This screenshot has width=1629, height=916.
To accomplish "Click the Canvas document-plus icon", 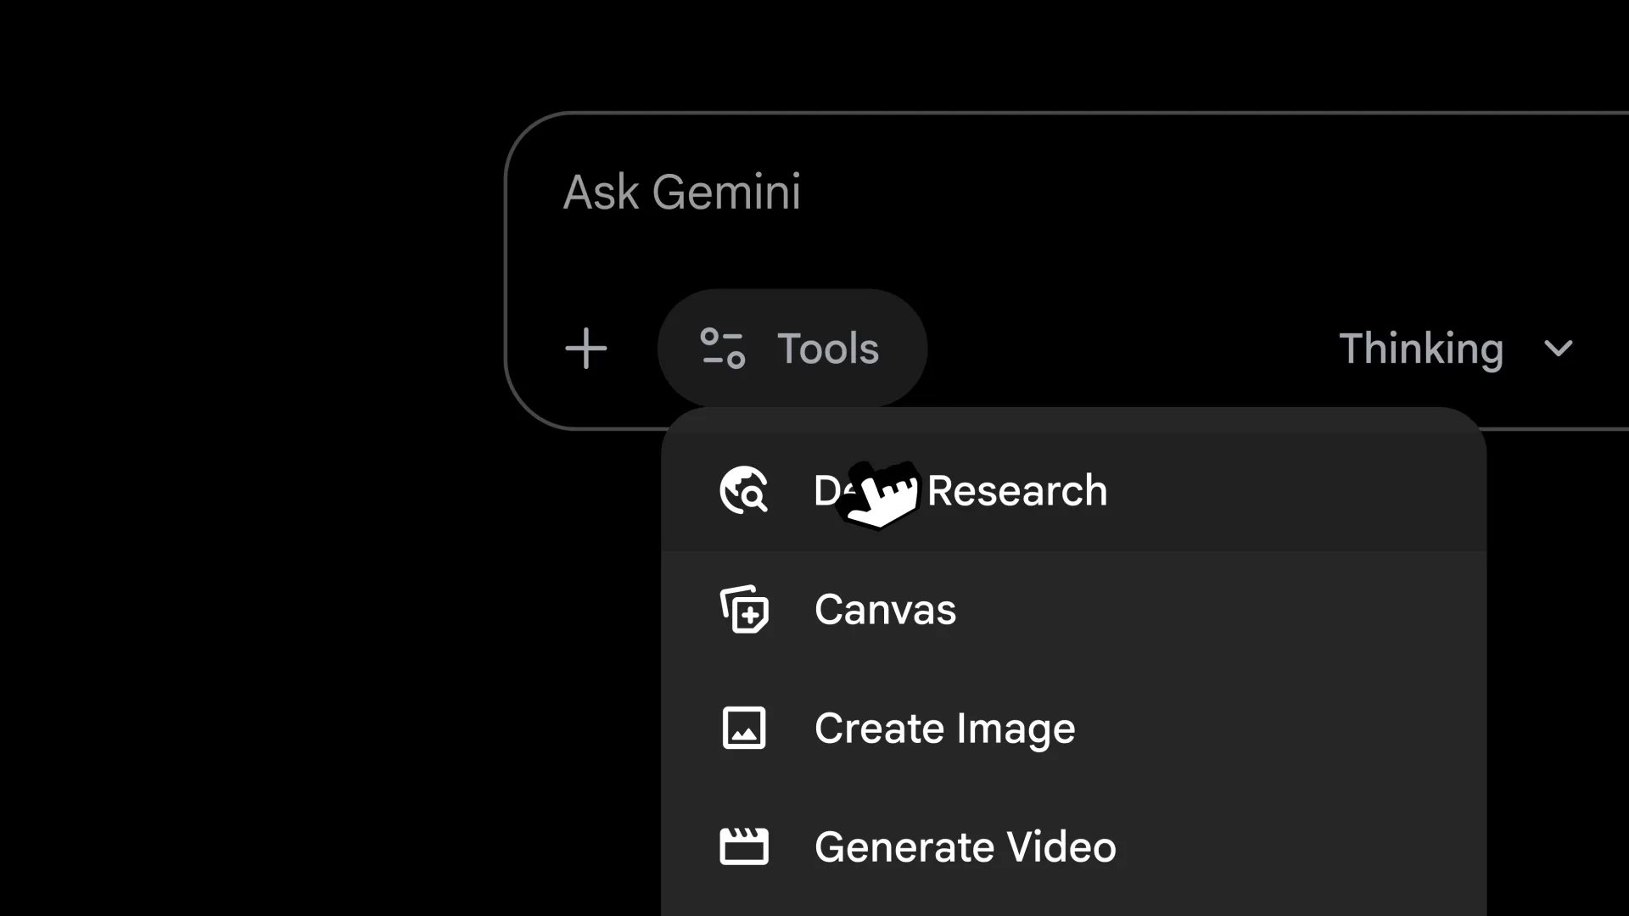I will click(744, 610).
